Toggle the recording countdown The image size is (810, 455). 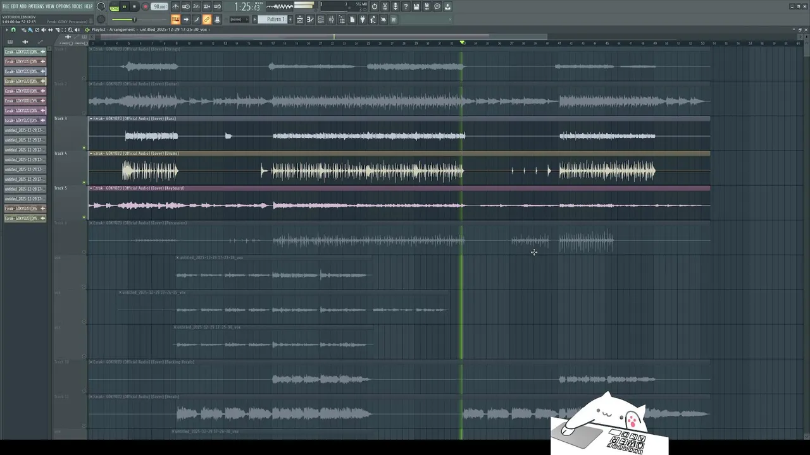[x=196, y=7]
